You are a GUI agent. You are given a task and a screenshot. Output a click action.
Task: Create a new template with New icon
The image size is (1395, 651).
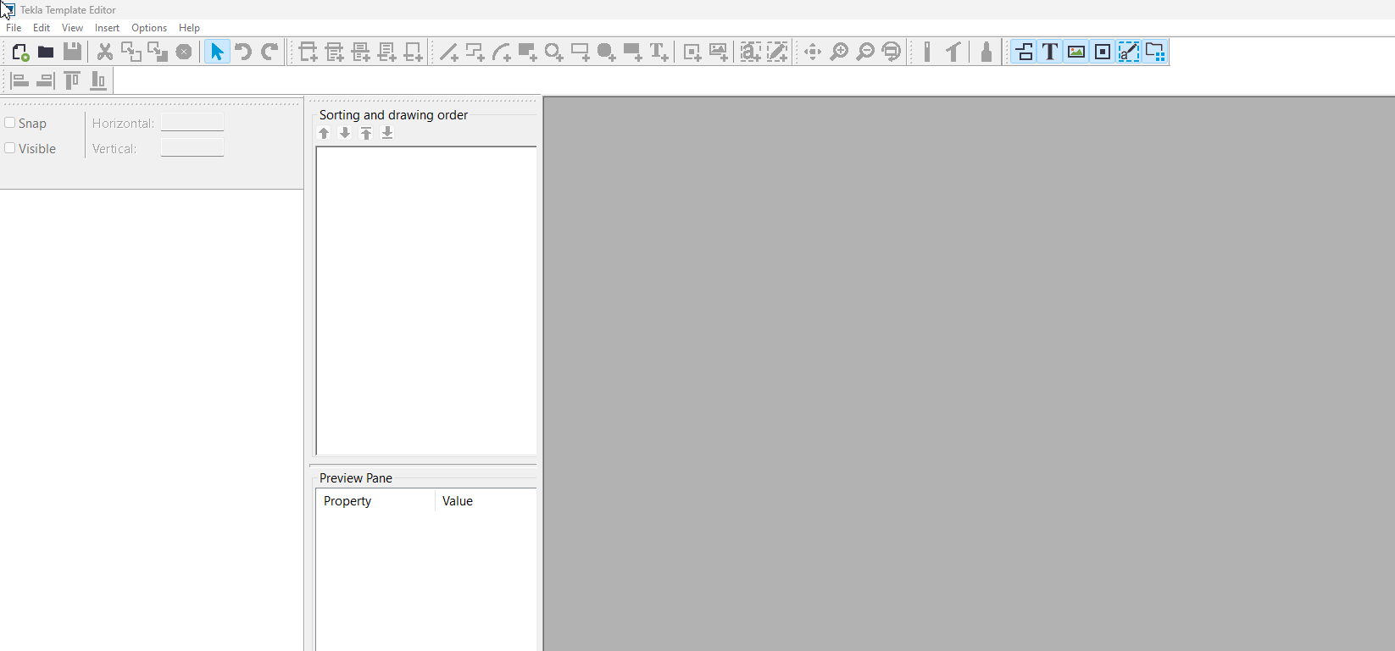click(20, 52)
